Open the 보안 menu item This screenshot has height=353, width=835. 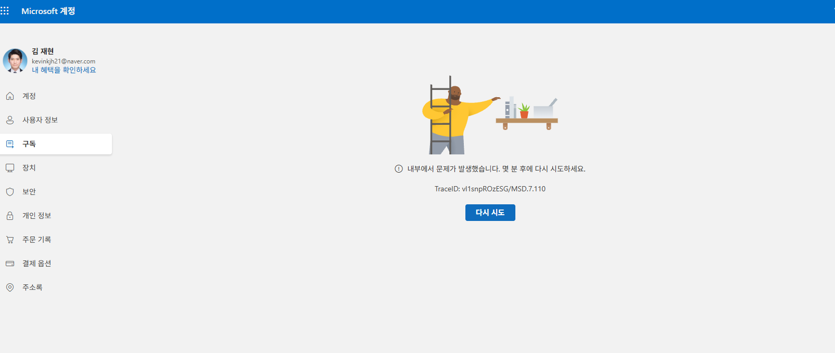coord(56,192)
